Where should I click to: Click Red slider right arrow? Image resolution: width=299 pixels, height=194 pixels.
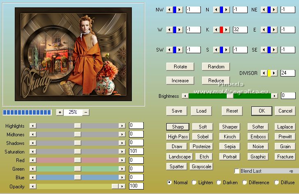point(122,160)
